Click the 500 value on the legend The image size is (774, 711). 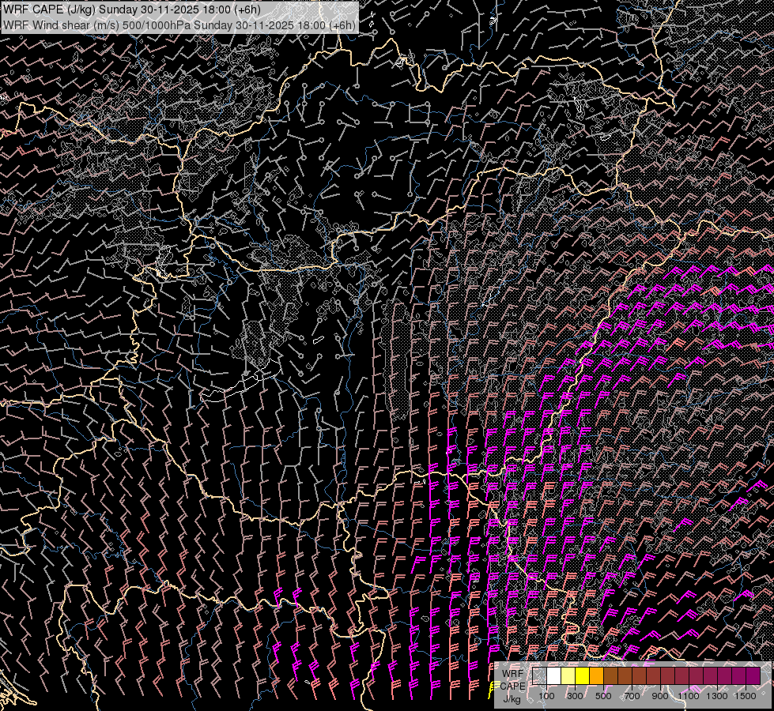pyautogui.click(x=604, y=697)
